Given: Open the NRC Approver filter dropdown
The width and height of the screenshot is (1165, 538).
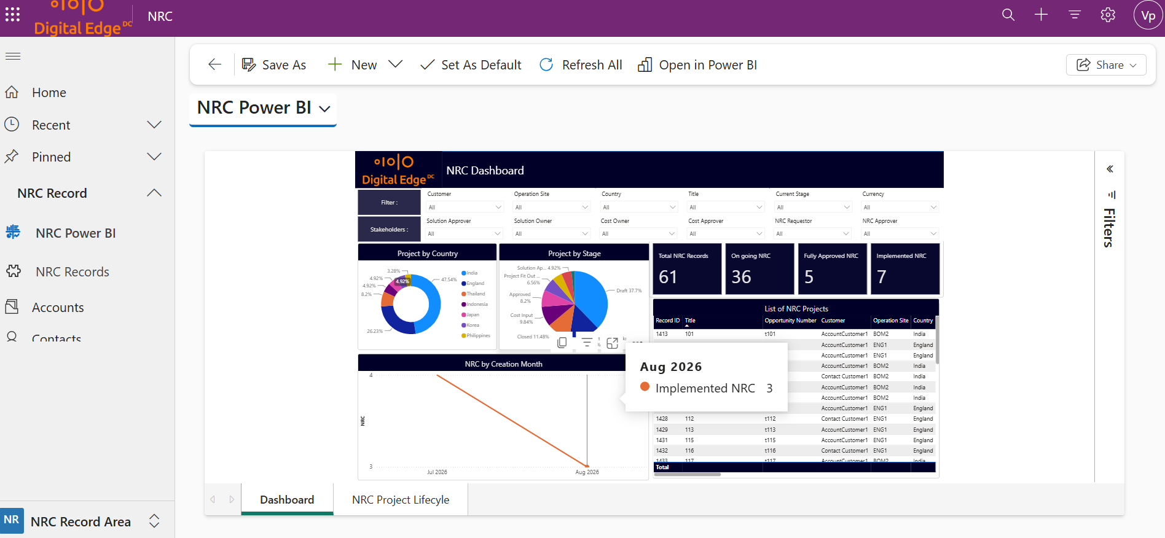Looking at the screenshot, I should (900, 233).
